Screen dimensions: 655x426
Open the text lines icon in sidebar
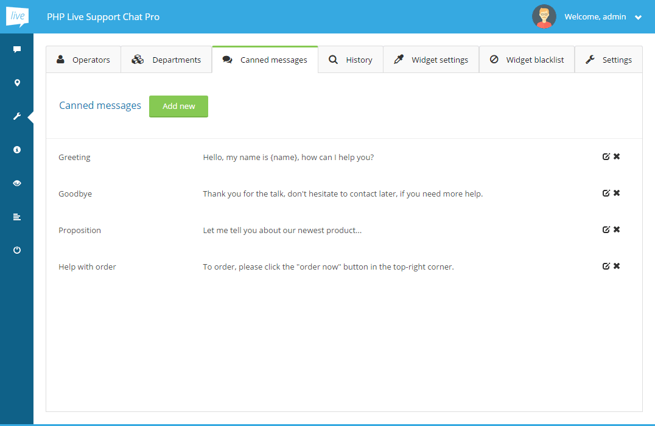(x=17, y=217)
